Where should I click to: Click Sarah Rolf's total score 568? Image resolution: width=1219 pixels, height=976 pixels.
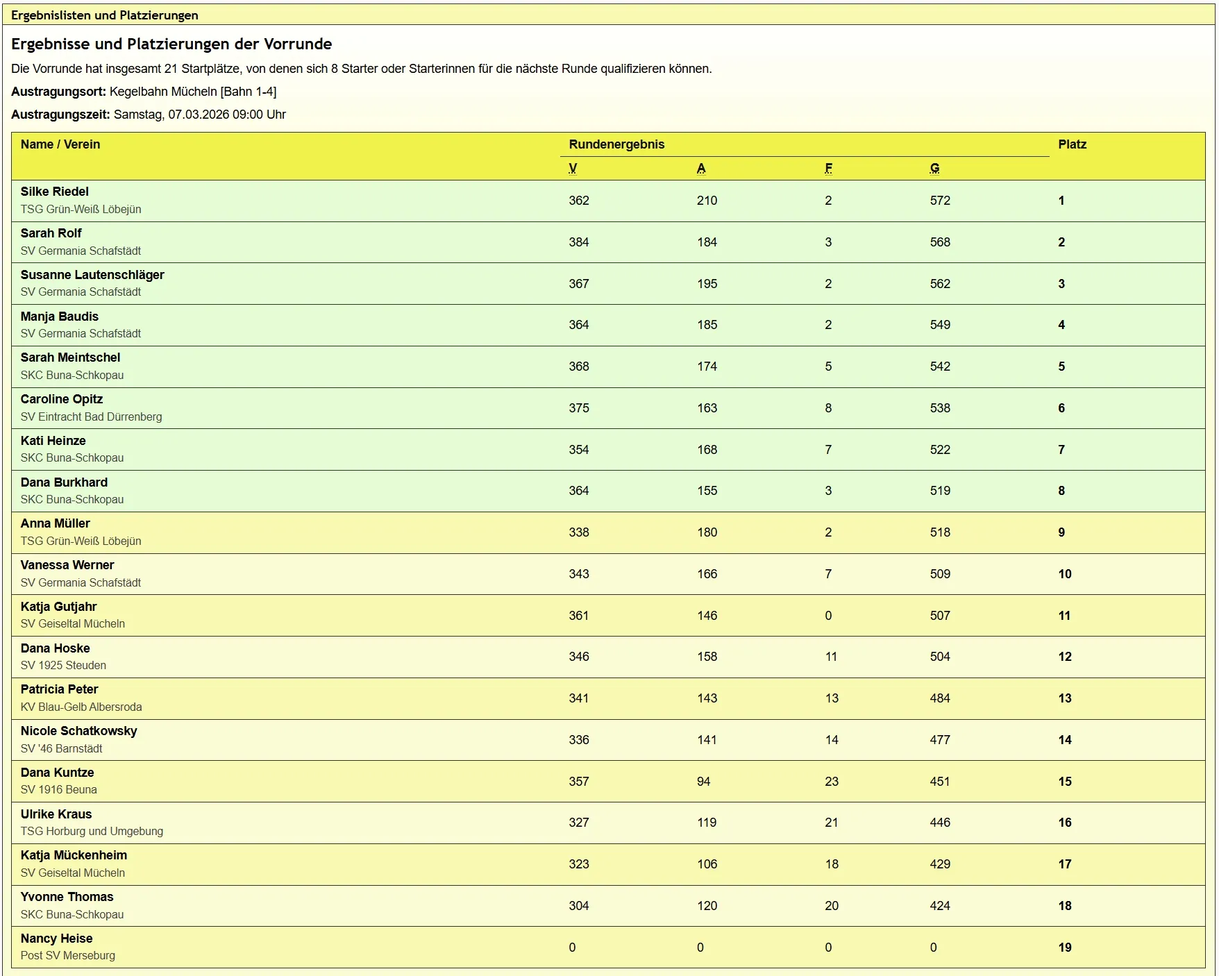940,242
